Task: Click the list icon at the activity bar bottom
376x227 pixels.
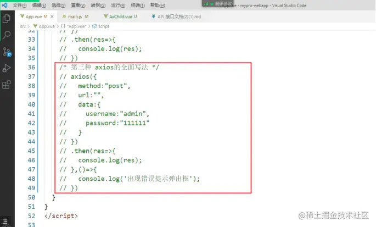Action: 4,222
